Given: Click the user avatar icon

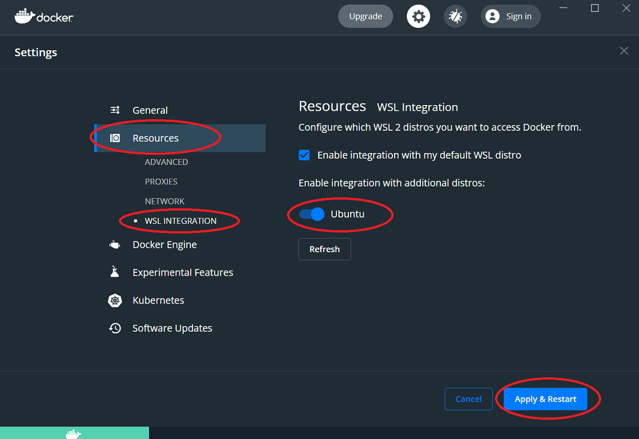Looking at the screenshot, I should coord(492,17).
